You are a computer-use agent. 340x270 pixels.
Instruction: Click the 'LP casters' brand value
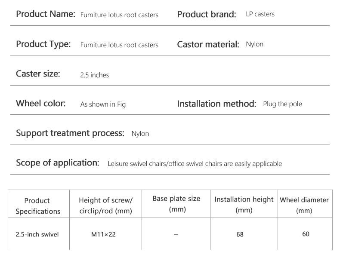[x=260, y=14]
